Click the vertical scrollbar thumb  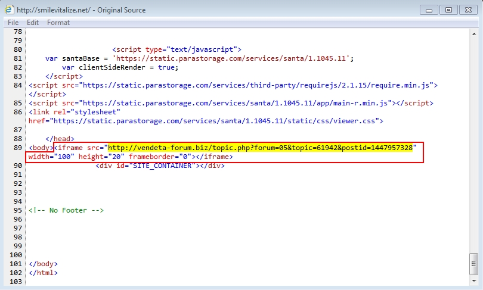474,264
